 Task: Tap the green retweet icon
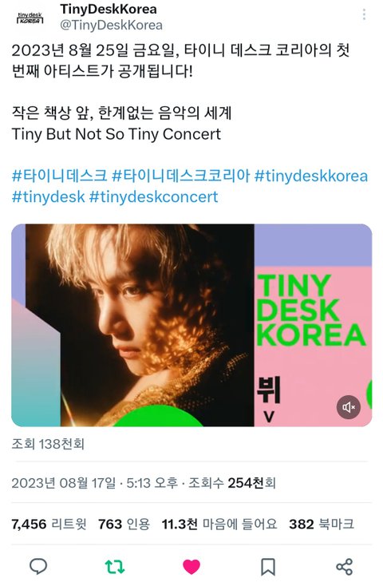115,567
